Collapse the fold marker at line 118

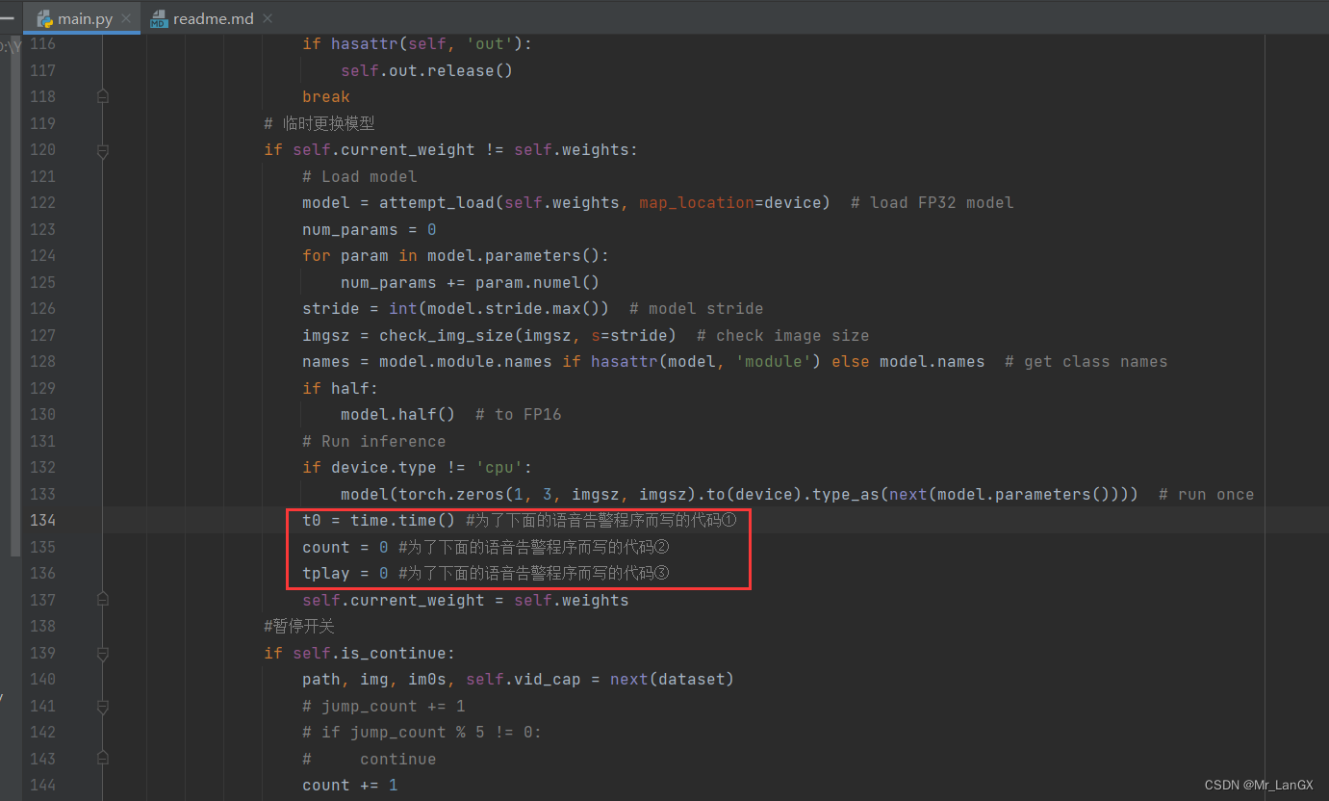pos(103,96)
